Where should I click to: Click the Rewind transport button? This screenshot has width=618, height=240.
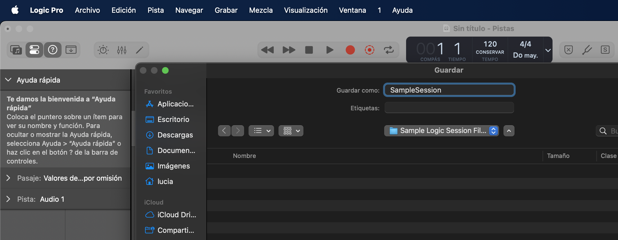coord(267,50)
